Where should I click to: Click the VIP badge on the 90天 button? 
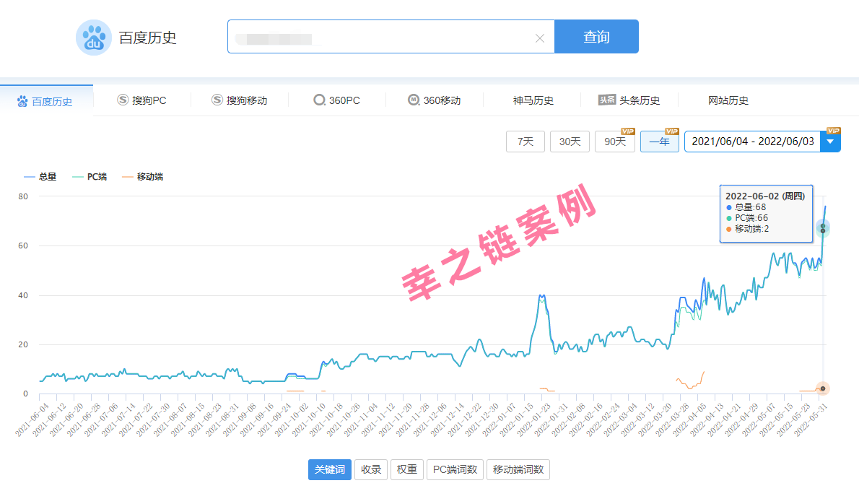pyautogui.click(x=628, y=131)
